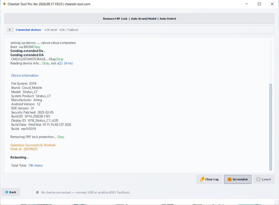This screenshot has width=279, height=205.
Task: Click 'Operation Successfully finished' text
Action: pyautogui.click(x=33, y=145)
